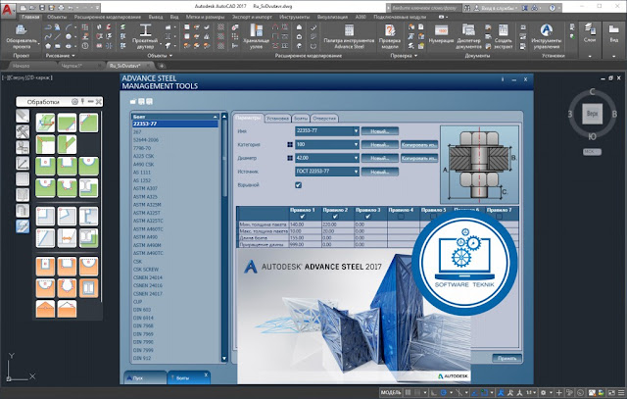This screenshot has height=399, width=627.
Task: Enable the Правило 5 checkbox
Action: pos(433,217)
